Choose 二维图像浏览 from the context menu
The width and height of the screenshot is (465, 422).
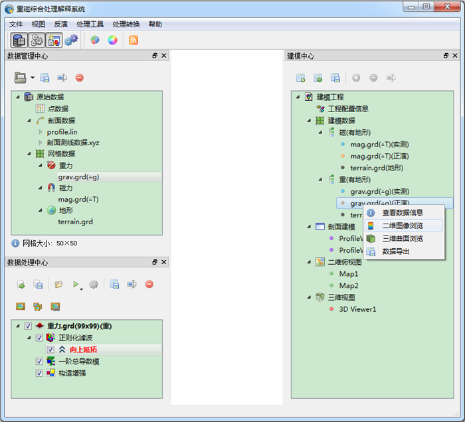(x=402, y=226)
